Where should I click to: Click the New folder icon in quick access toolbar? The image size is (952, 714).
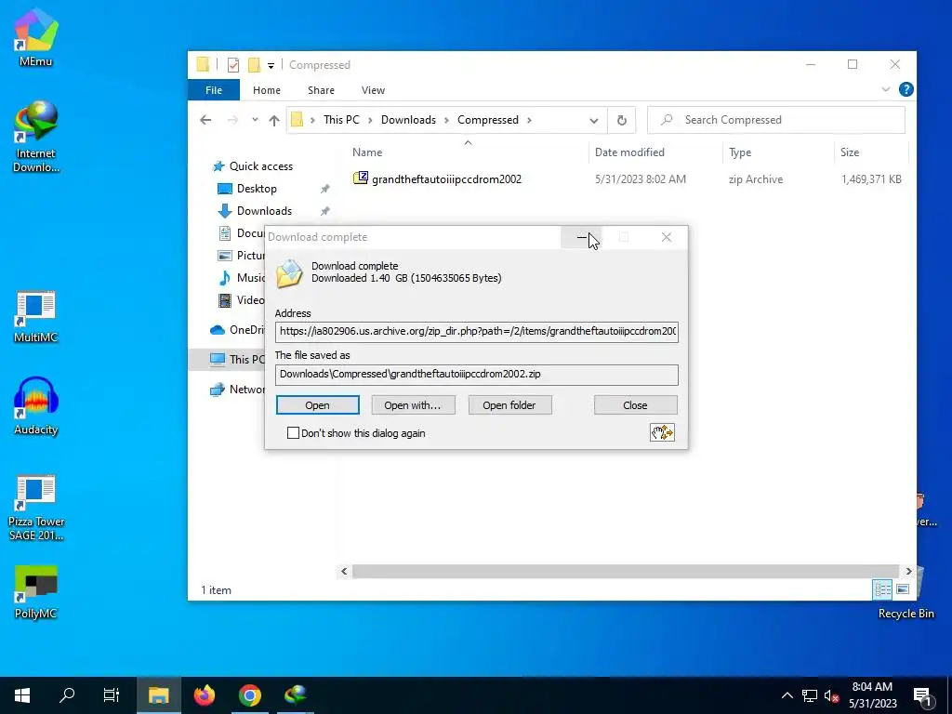point(254,64)
